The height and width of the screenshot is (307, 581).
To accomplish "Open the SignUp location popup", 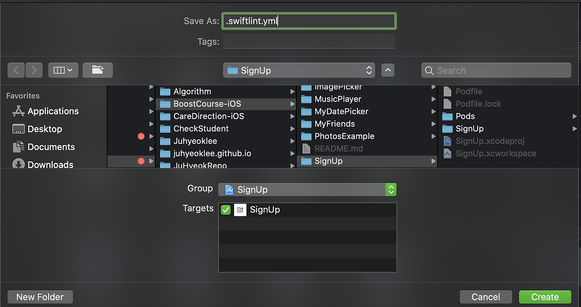I will coord(299,70).
